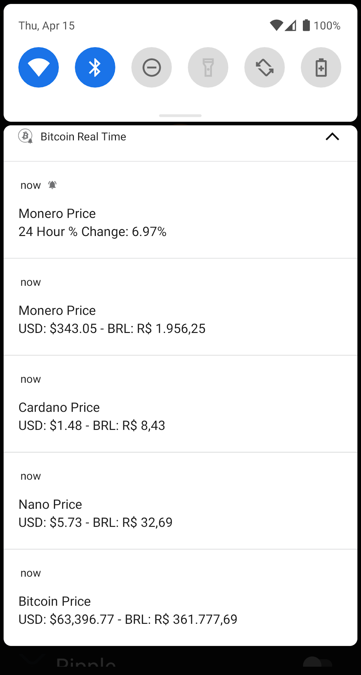Open Monero Price USD $343.05 notification
The width and height of the screenshot is (361, 675).
(180, 319)
